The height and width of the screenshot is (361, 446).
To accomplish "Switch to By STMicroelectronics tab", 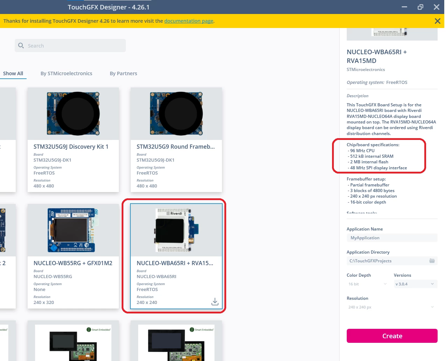I will pyautogui.click(x=66, y=73).
